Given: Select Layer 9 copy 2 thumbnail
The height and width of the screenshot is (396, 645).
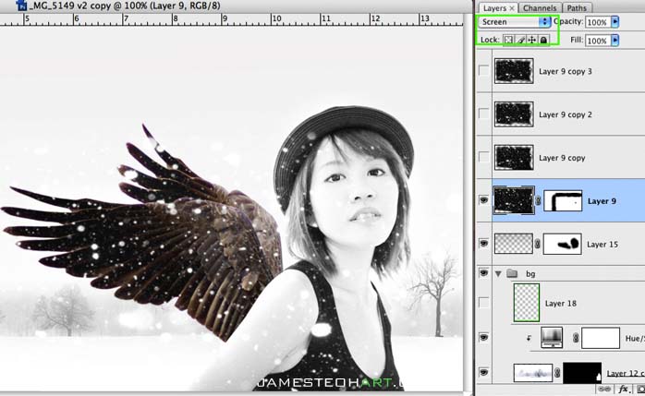Looking at the screenshot, I should coord(514,114).
